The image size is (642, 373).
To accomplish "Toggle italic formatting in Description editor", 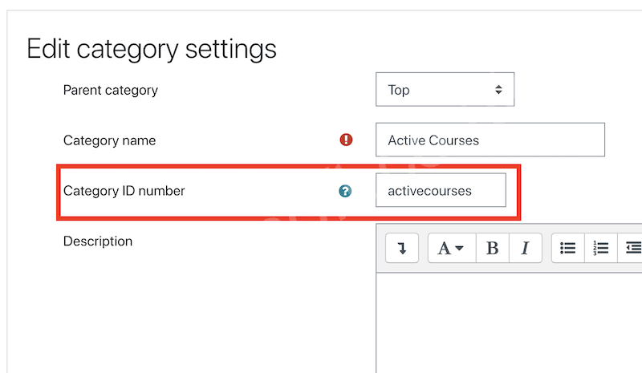I will click(526, 248).
